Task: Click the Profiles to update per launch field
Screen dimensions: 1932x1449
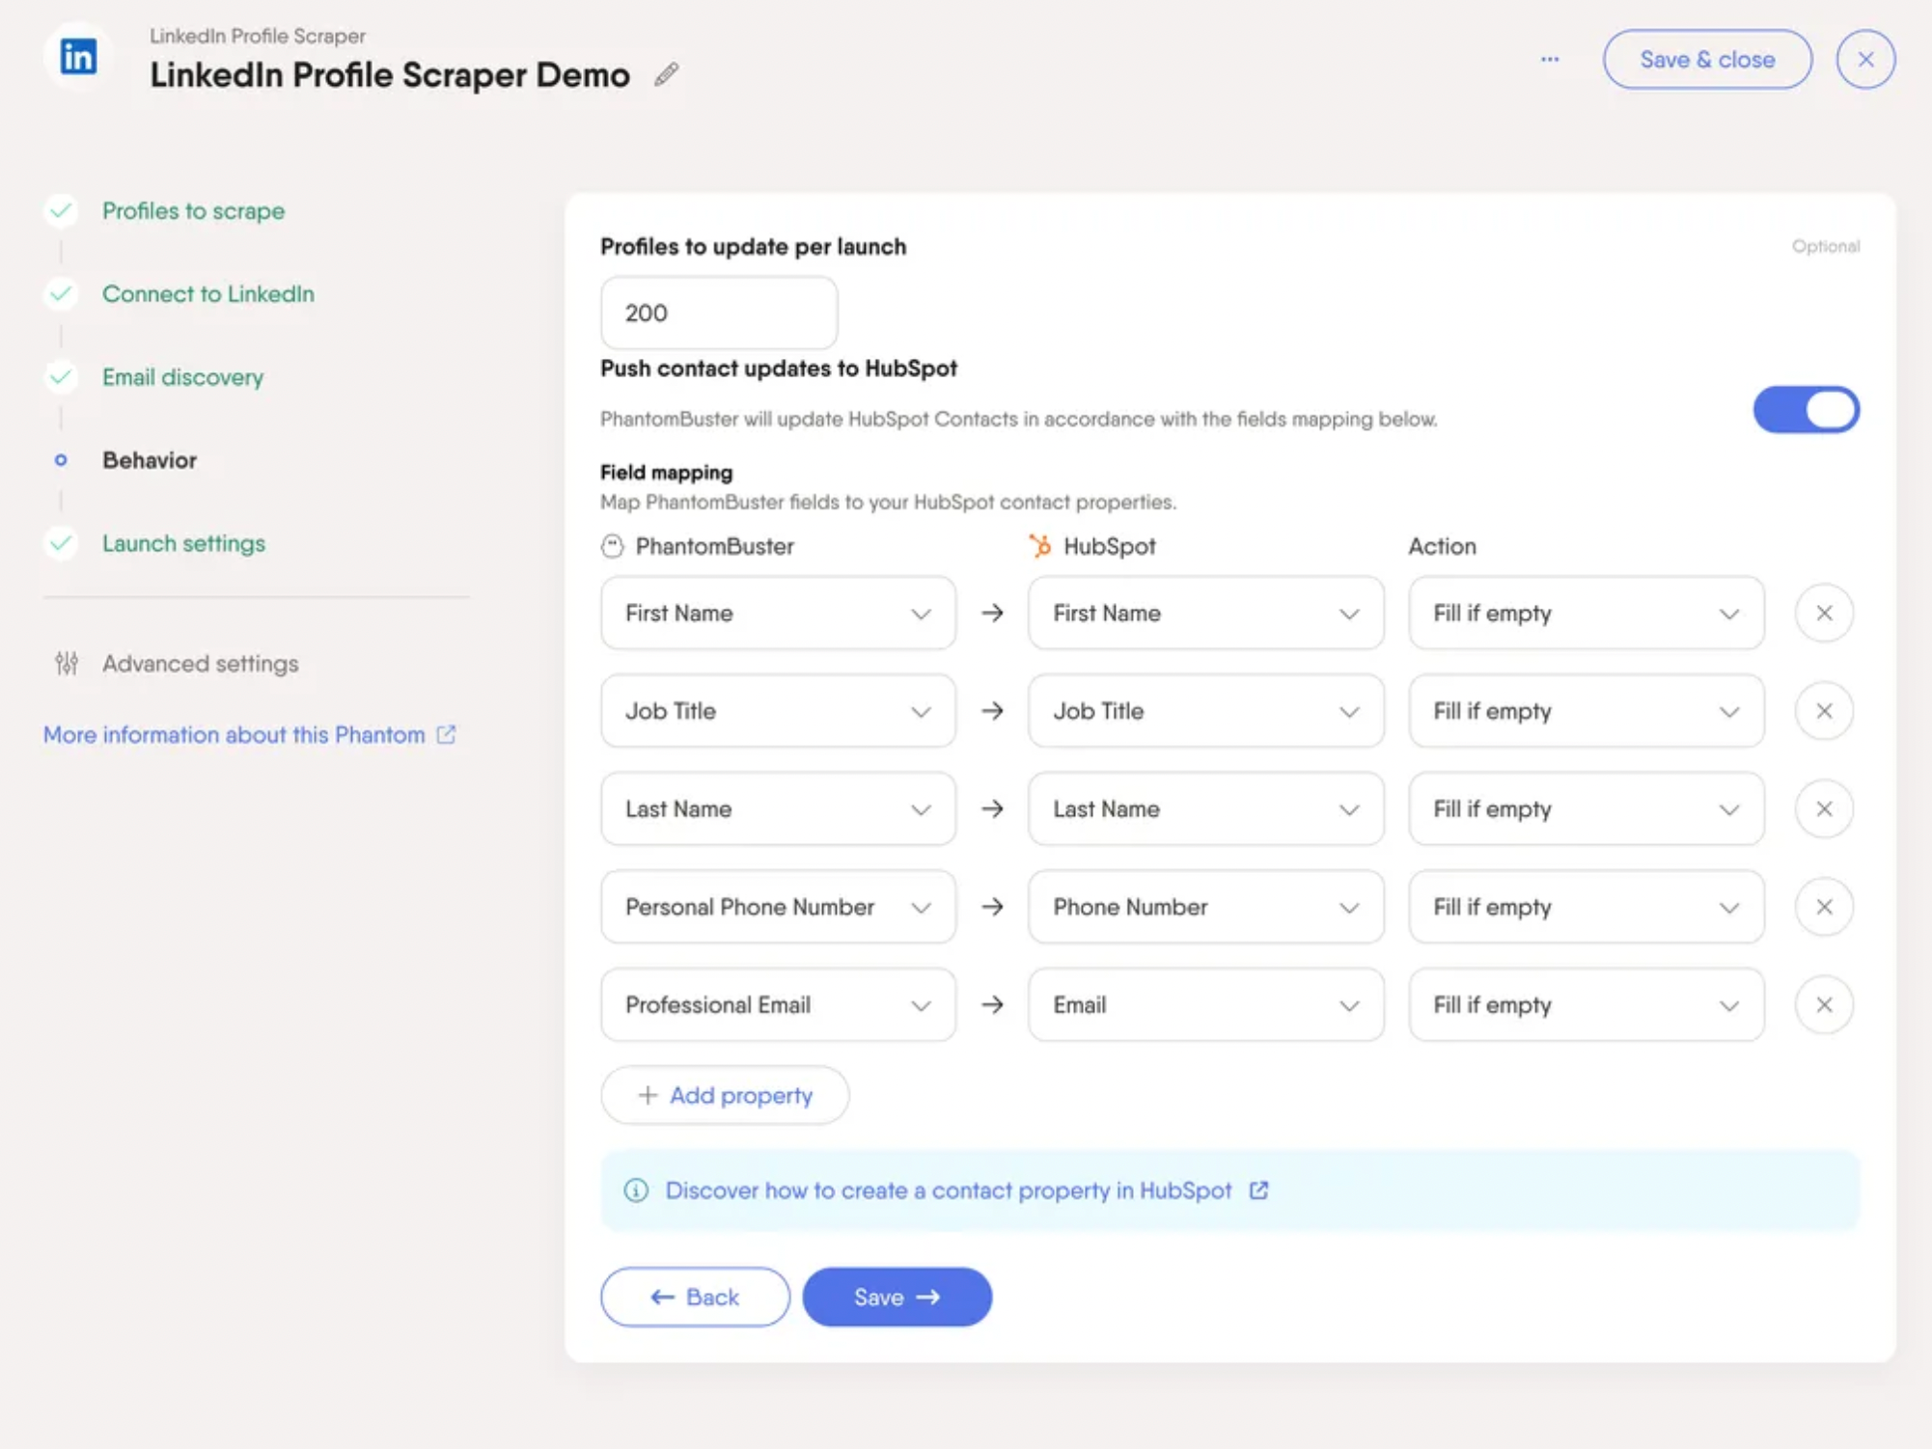Action: click(719, 313)
